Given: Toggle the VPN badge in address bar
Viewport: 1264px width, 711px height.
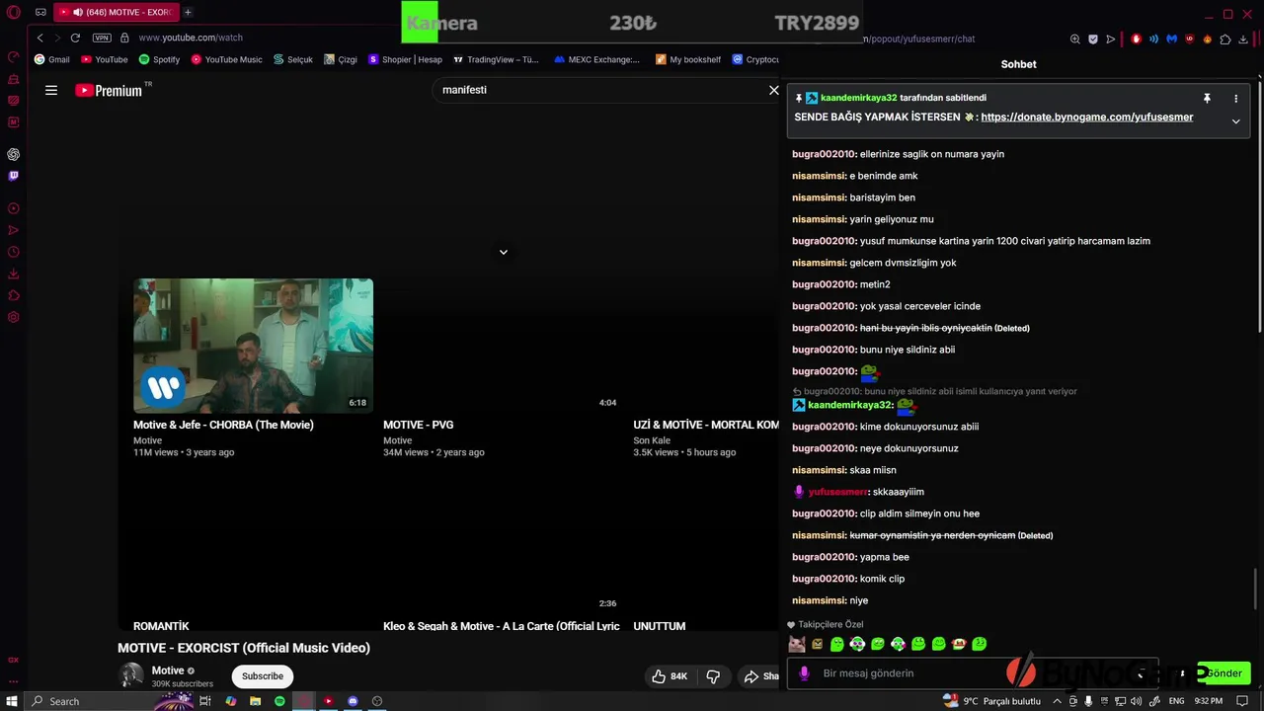Looking at the screenshot, I should pyautogui.click(x=102, y=38).
